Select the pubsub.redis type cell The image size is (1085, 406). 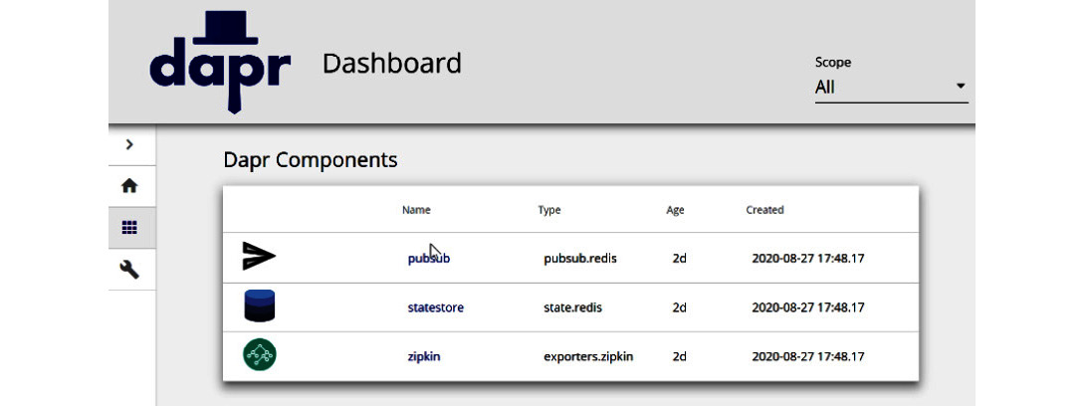point(580,259)
